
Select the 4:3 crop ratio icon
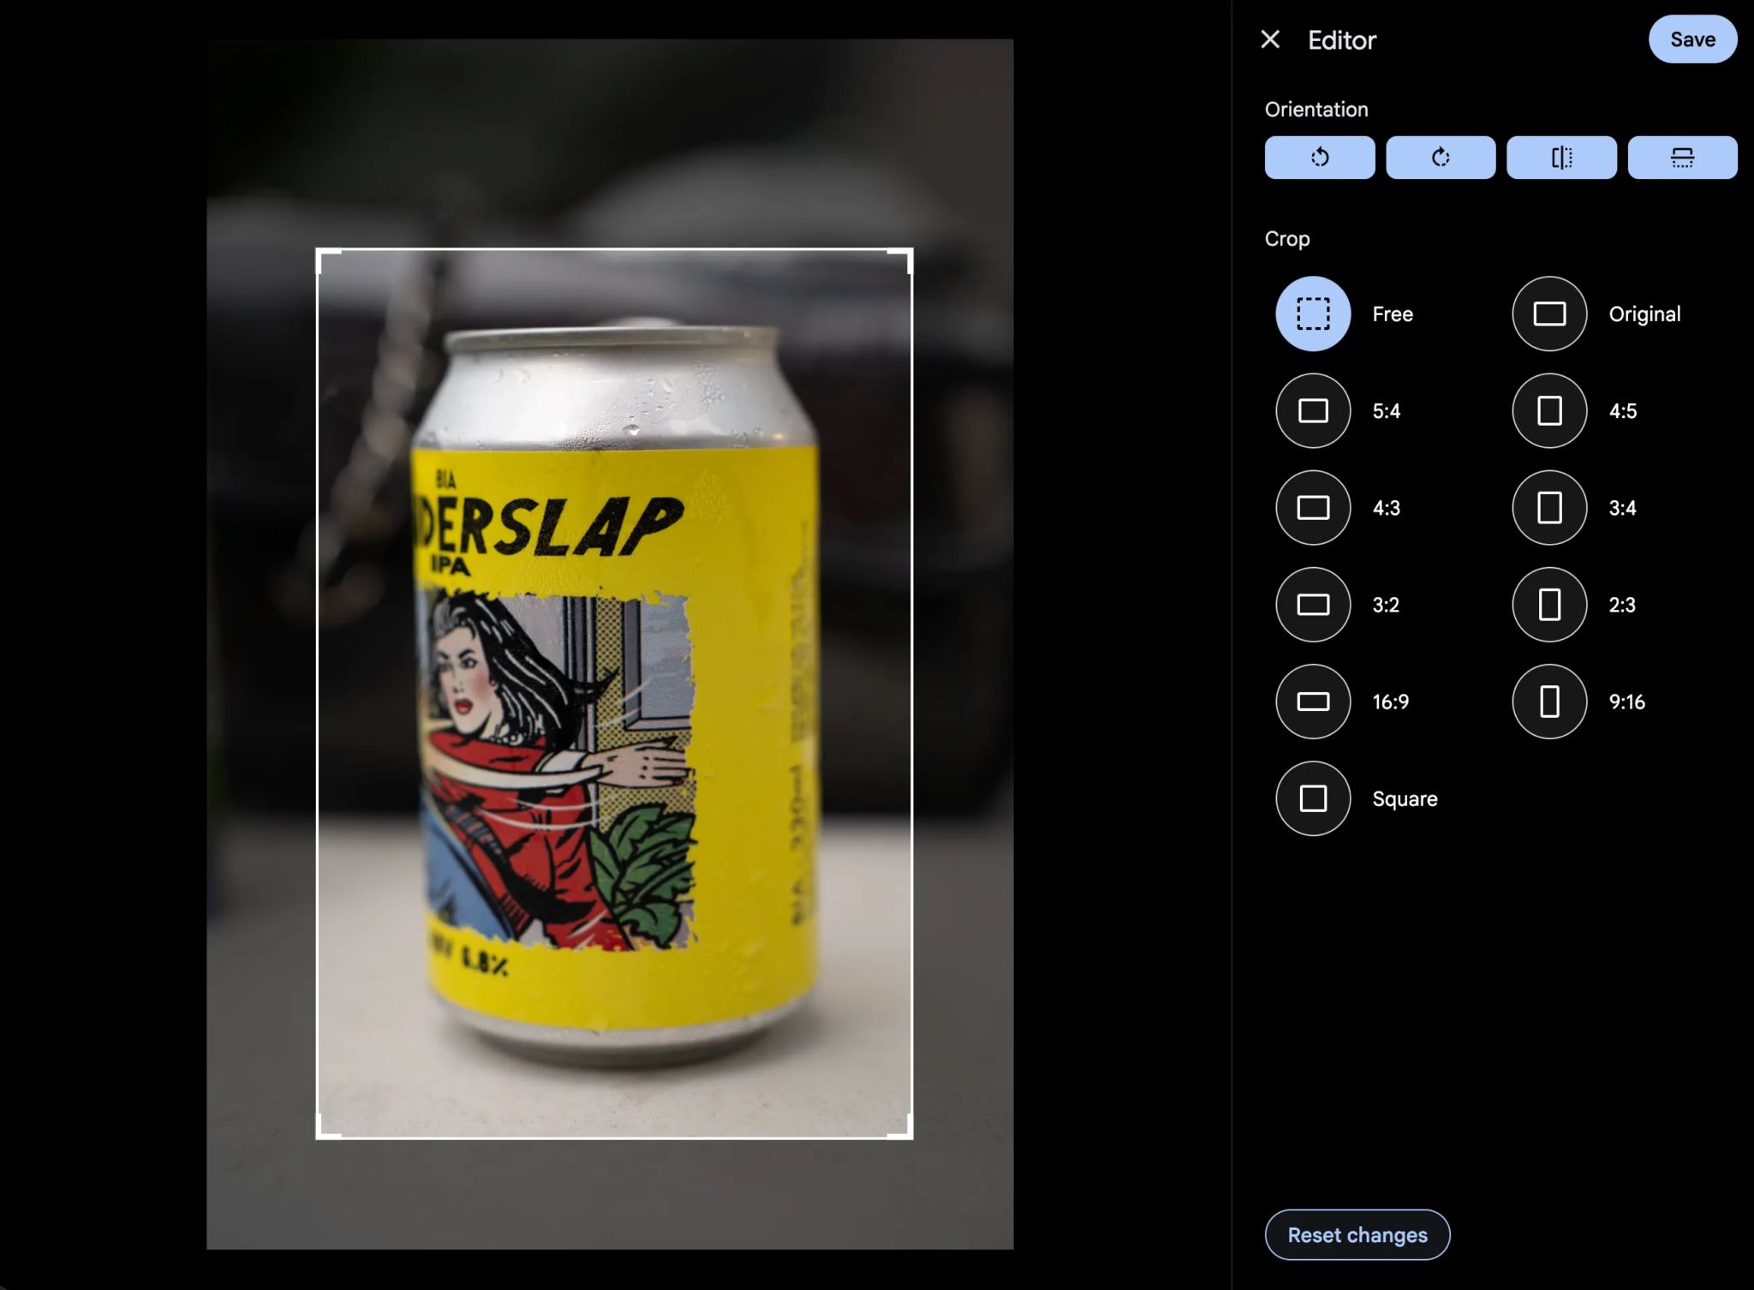pyautogui.click(x=1312, y=507)
